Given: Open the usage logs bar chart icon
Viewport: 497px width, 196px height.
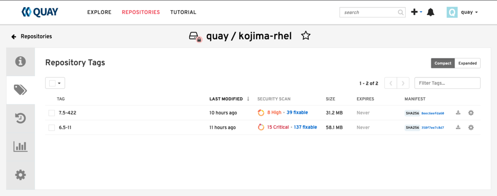Looking at the screenshot, I should [x=20, y=146].
